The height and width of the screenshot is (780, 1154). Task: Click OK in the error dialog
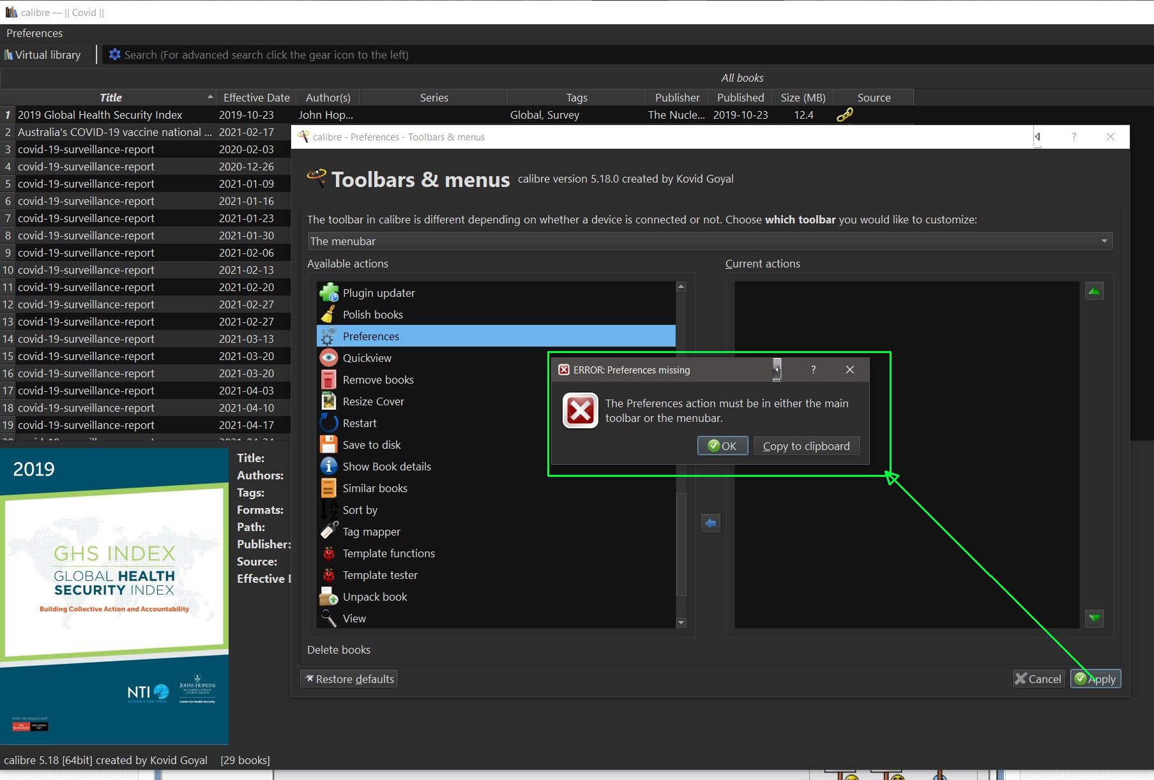pos(722,446)
